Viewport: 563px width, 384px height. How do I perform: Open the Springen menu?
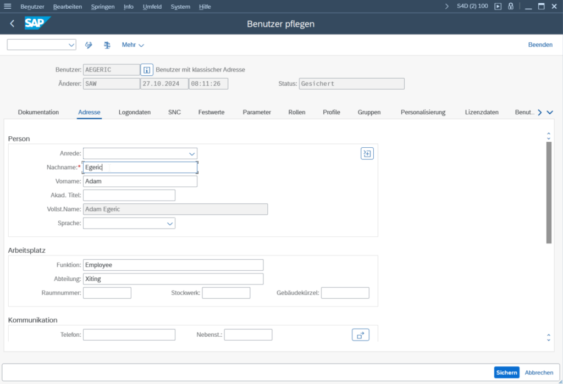pyautogui.click(x=103, y=7)
